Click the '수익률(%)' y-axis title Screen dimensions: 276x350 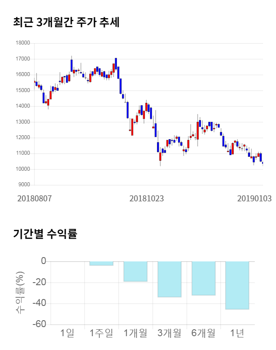20,293
